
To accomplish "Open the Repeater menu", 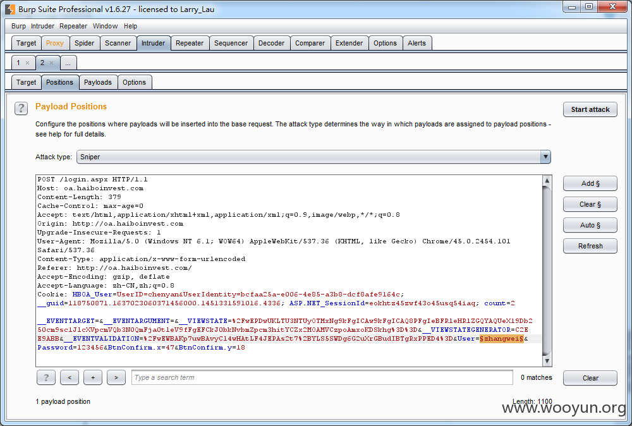I will pyautogui.click(x=73, y=26).
